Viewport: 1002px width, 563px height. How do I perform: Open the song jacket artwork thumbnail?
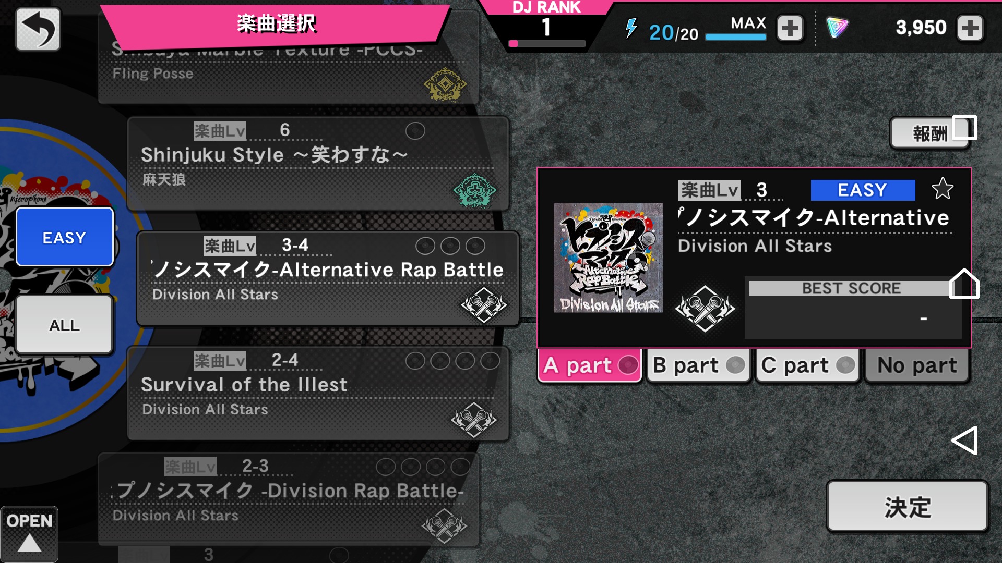pos(608,258)
